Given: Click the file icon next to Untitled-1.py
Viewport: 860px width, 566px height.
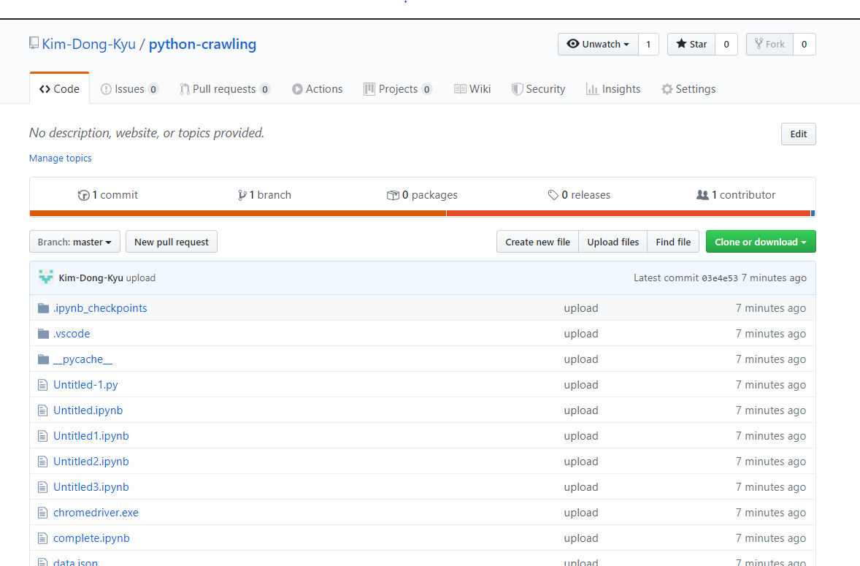Looking at the screenshot, I should [x=43, y=385].
